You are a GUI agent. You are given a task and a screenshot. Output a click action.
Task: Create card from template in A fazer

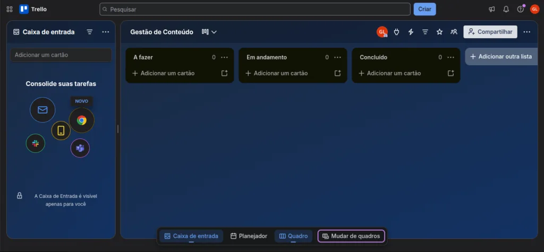tap(225, 73)
